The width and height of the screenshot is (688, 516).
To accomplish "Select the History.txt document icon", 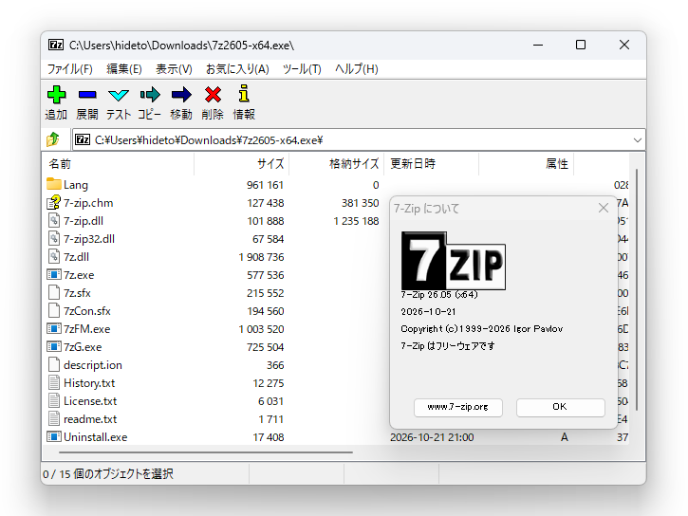I will pyautogui.click(x=53, y=382).
